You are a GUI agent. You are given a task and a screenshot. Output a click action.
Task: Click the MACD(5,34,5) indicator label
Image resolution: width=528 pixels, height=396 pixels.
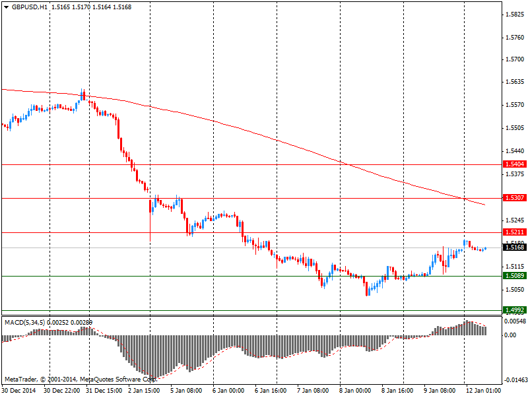[x=24, y=323]
